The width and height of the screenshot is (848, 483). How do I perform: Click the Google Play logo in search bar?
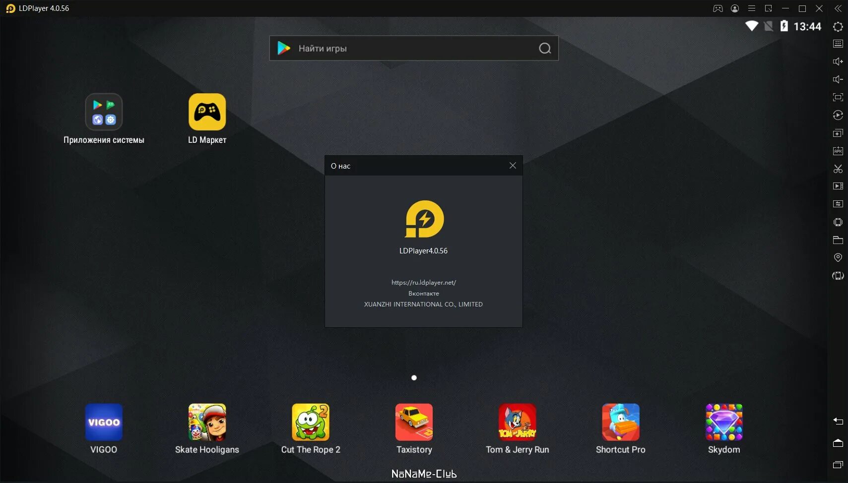pyautogui.click(x=284, y=48)
